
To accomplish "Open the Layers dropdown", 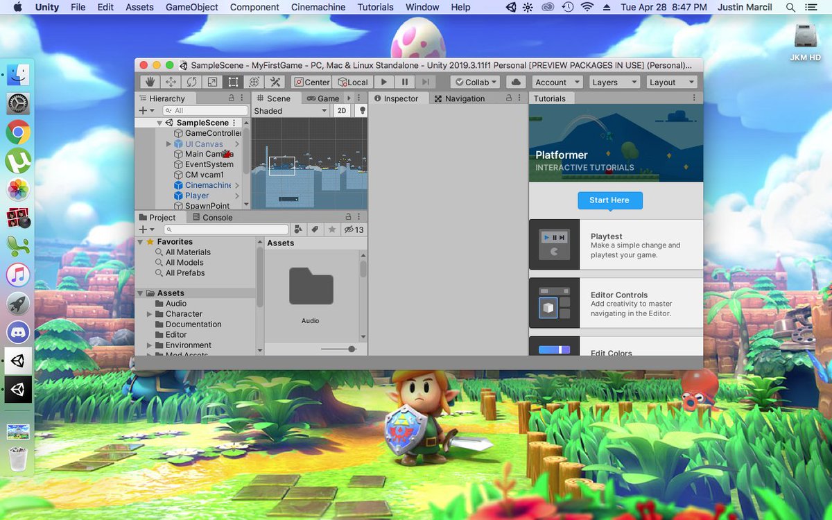I will tap(614, 82).
